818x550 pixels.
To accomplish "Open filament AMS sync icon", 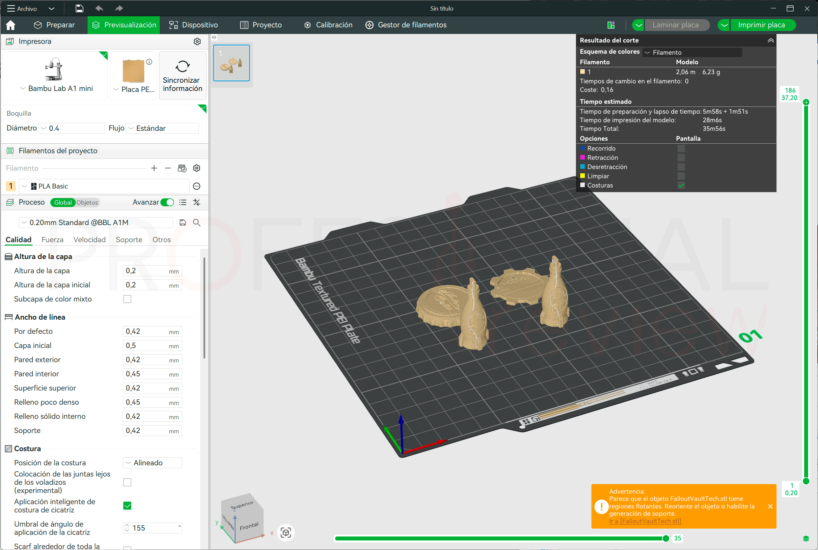I will pos(182,168).
